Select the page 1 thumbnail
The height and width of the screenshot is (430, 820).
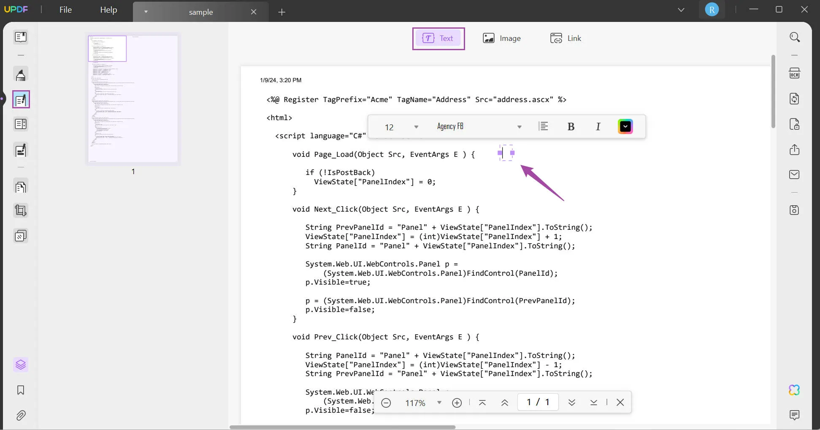133,98
